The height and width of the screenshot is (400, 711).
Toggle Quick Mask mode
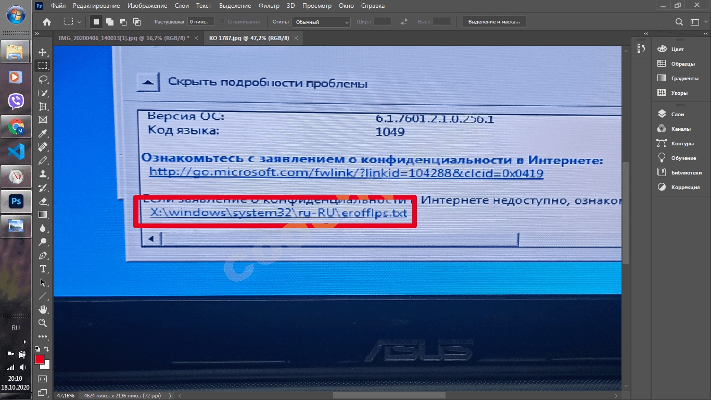[x=43, y=379]
